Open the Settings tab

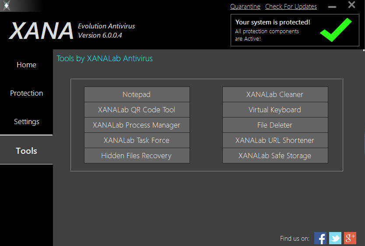click(x=26, y=121)
